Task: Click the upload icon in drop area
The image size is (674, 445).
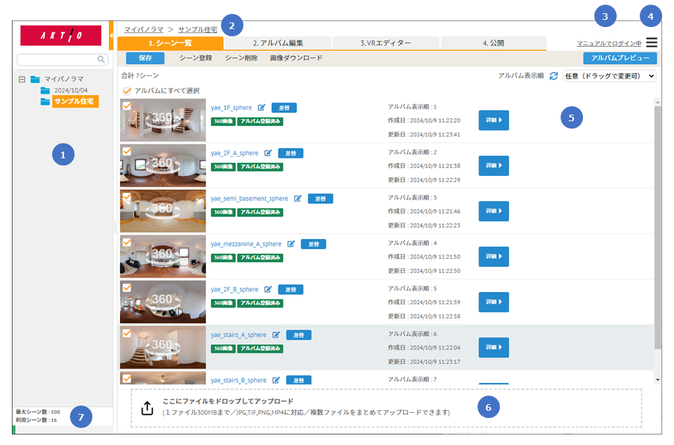Action: click(x=147, y=409)
